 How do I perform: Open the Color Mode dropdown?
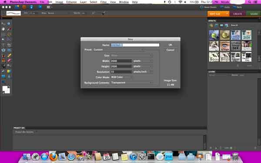click(x=121, y=77)
